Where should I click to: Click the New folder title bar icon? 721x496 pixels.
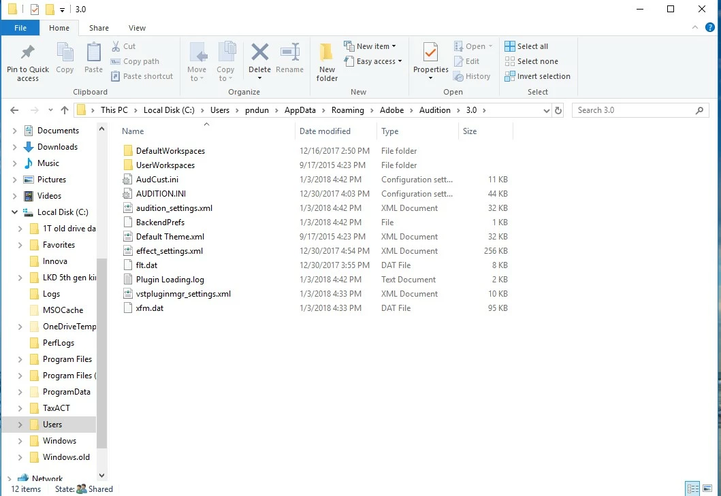[x=50, y=10]
